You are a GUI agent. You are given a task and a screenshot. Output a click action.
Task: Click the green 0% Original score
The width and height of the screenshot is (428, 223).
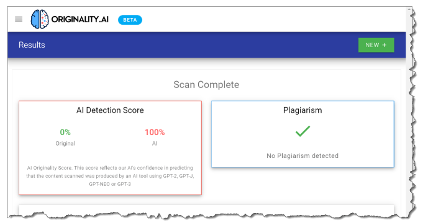(x=65, y=133)
